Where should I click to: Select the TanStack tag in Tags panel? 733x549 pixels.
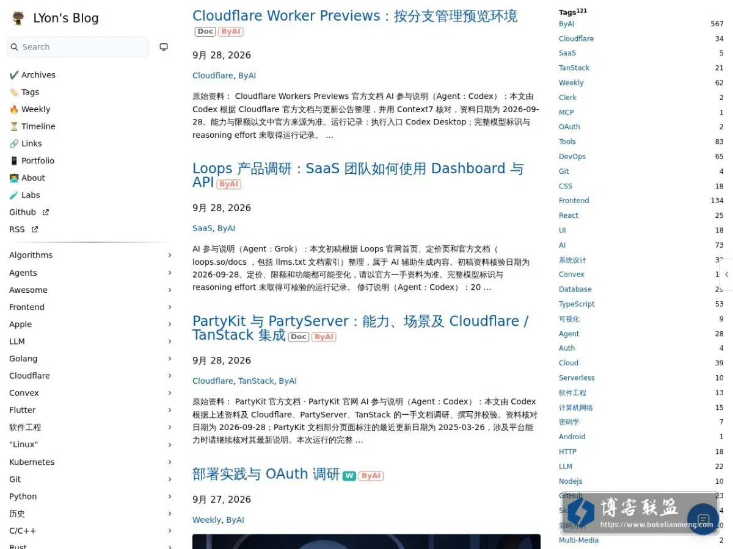[574, 68]
